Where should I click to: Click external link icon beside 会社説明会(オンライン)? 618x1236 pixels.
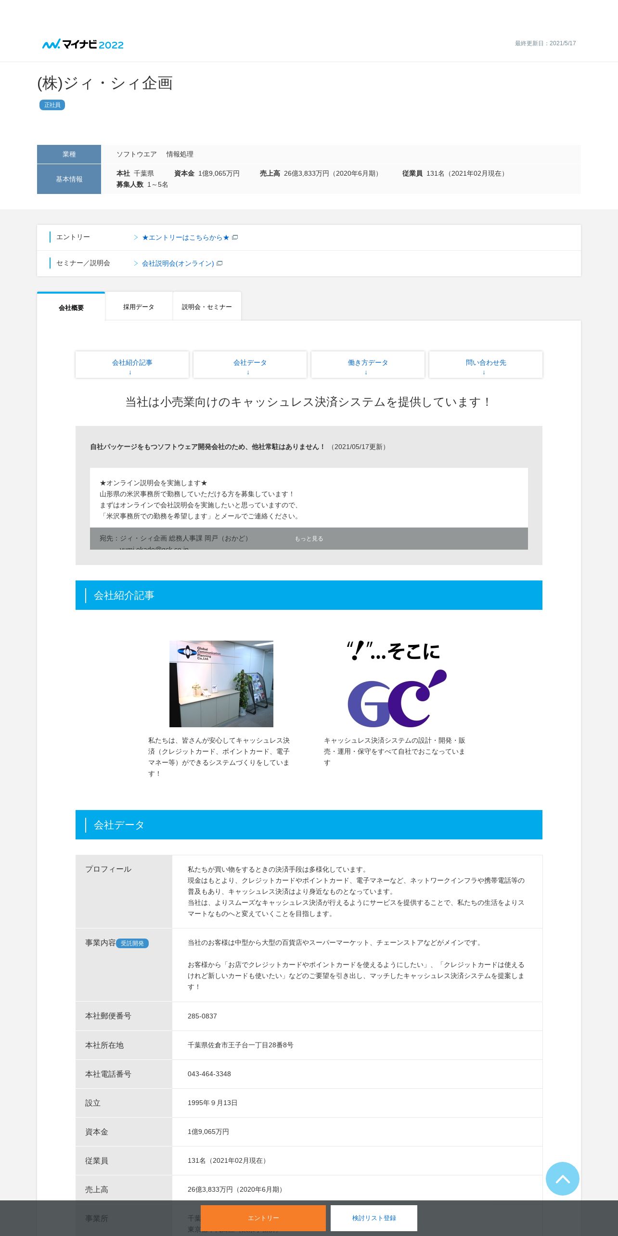219,263
